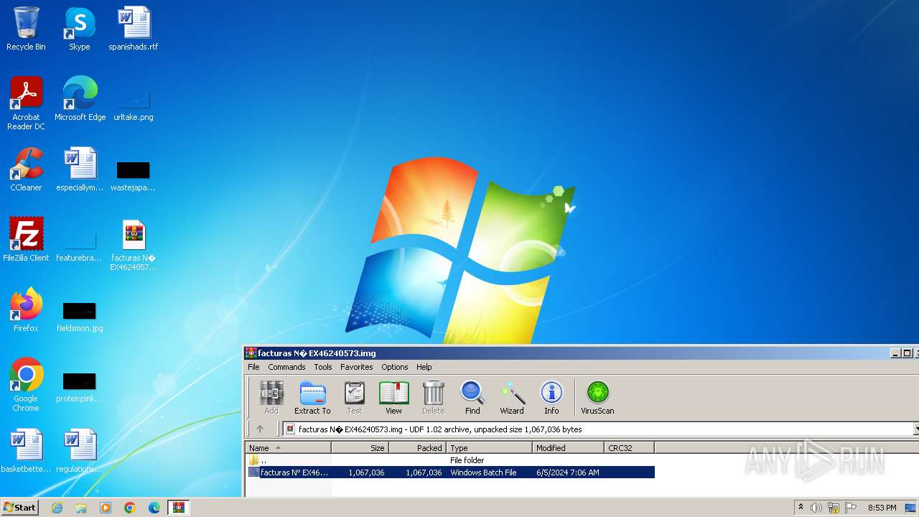Maximize the WinRAR window

click(907, 353)
